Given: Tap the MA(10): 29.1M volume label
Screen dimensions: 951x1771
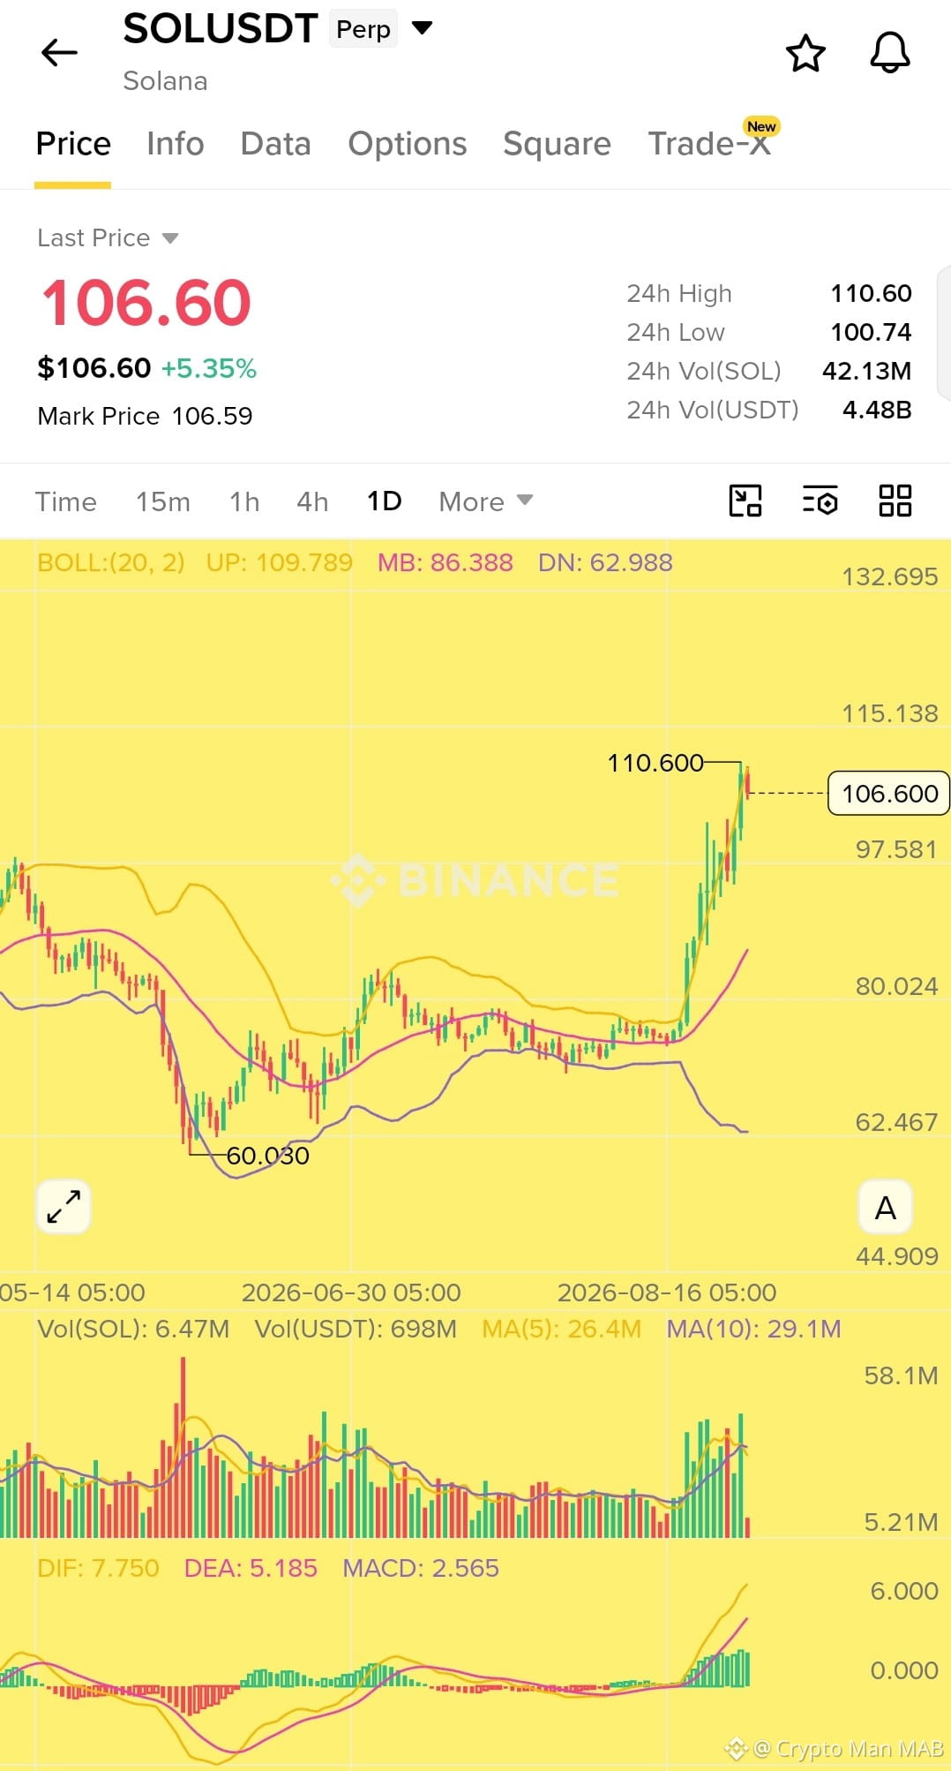Looking at the screenshot, I should [x=753, y=1329].
